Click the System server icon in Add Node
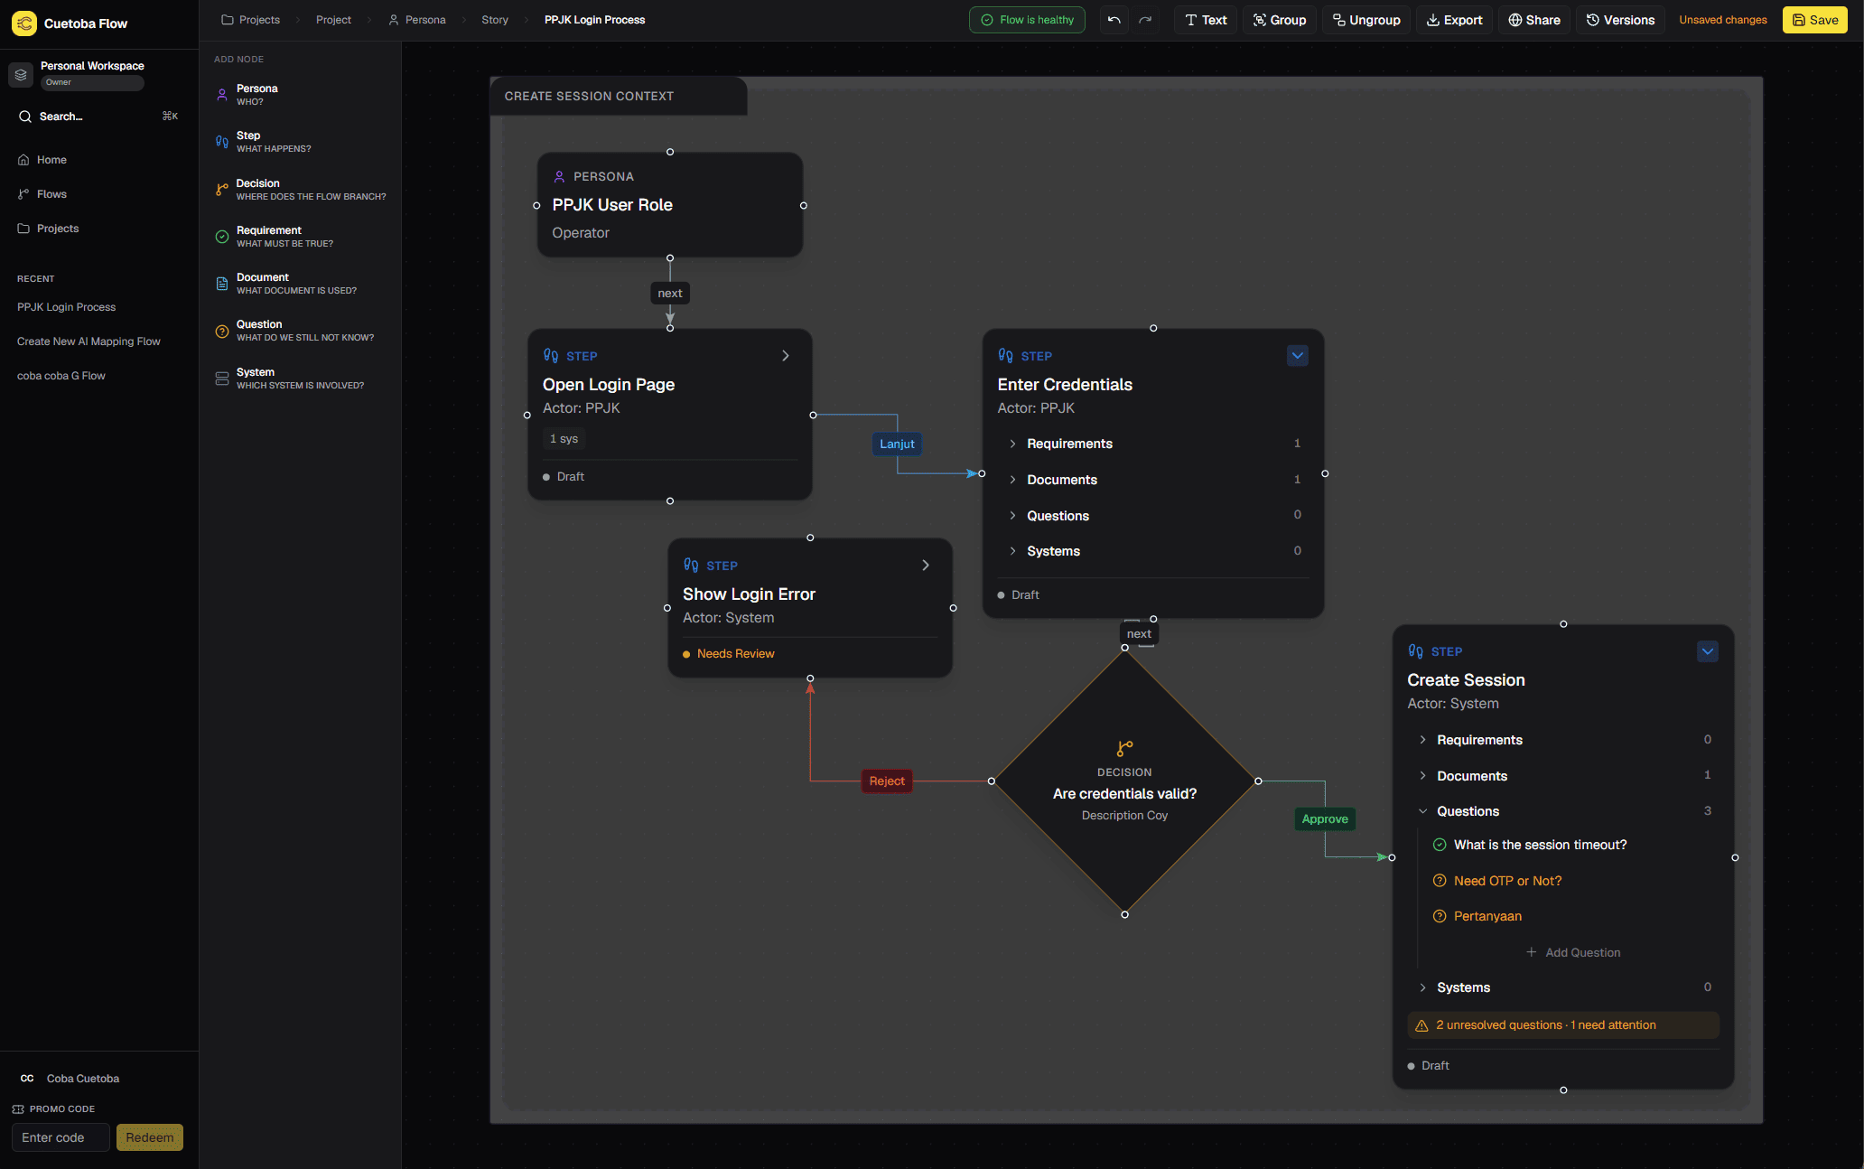Image resolution: width=1864 pixels, height=1169 pixels. coord(222,379)
